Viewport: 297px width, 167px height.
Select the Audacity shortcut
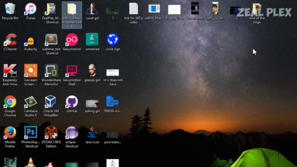(x=31, y=40)
